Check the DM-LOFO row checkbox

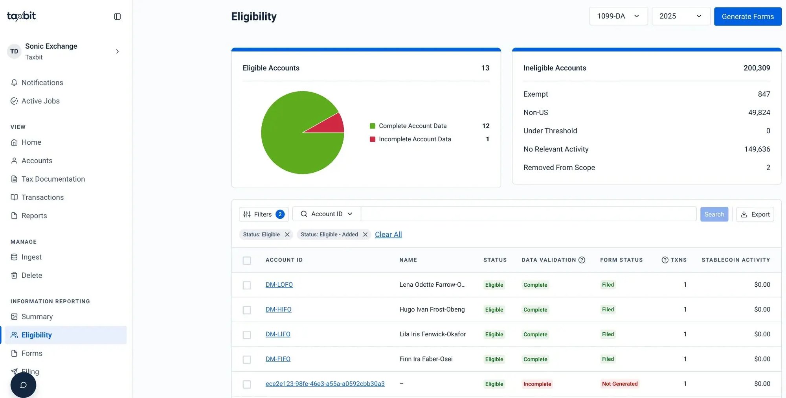(247, 285)
